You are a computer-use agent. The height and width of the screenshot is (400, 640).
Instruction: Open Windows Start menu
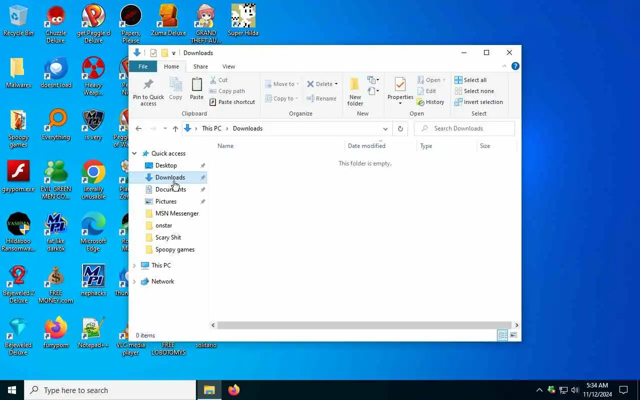click(x=12, y=390)
